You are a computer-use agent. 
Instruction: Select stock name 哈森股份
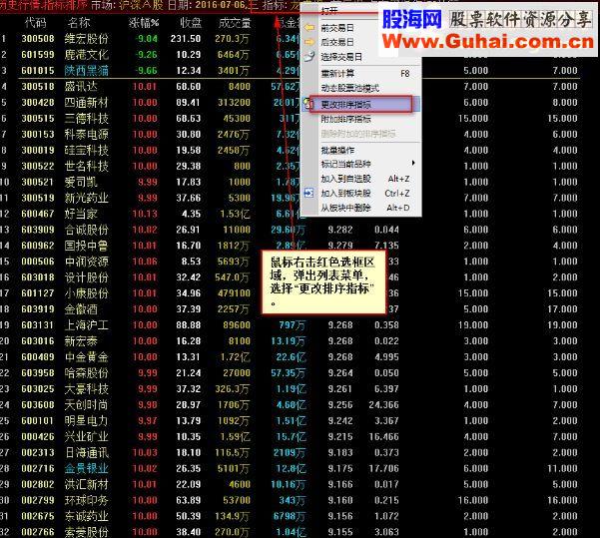[x=87, y=373]
